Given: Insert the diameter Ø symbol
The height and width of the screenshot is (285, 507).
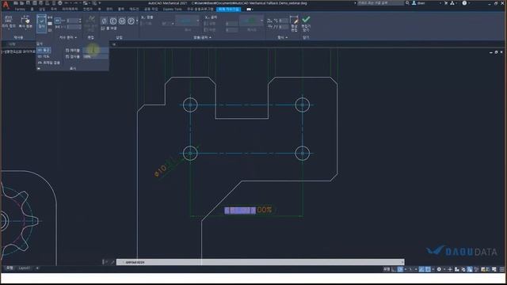Looking at the screenshot, I should click(104, 21).
